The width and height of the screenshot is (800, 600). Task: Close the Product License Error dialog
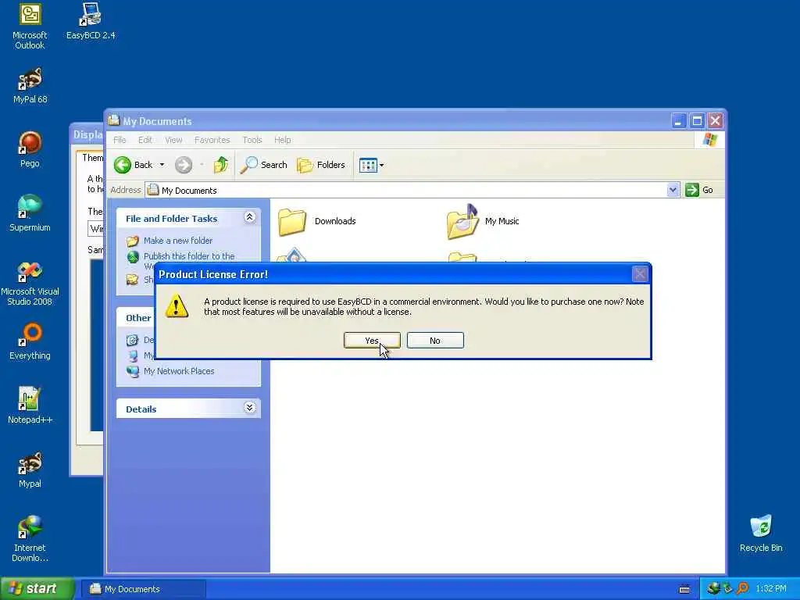pos(640,274)
